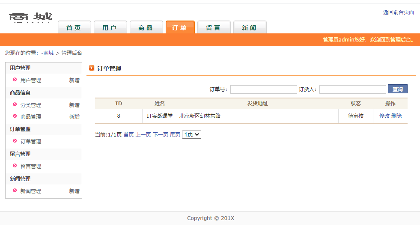Open 商品管理 in the sidebar
The width and height of the screenshot is (420, 226).
pyautogui.click(x=31, y=117)
